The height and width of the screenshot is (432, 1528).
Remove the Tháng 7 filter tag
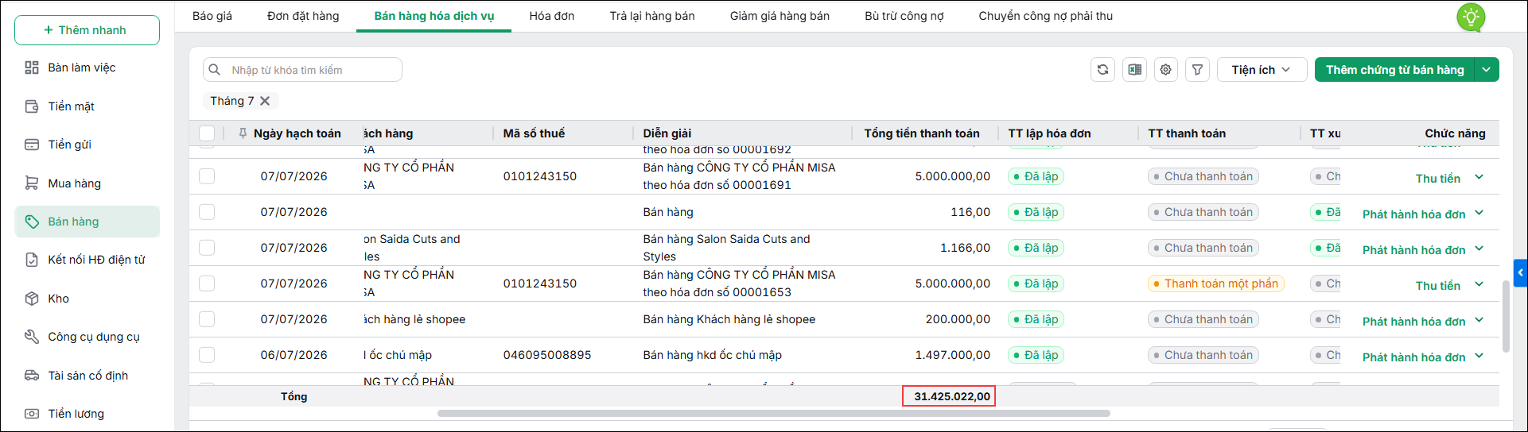[x=265, y=101]
